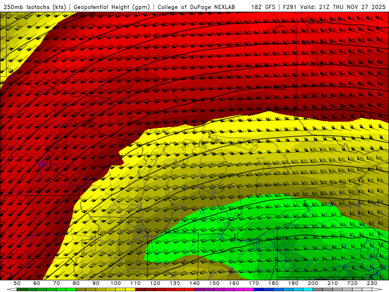Click the 170 value on the color scale
Viewport: 389px width, 292px height.
click(254, 283)
